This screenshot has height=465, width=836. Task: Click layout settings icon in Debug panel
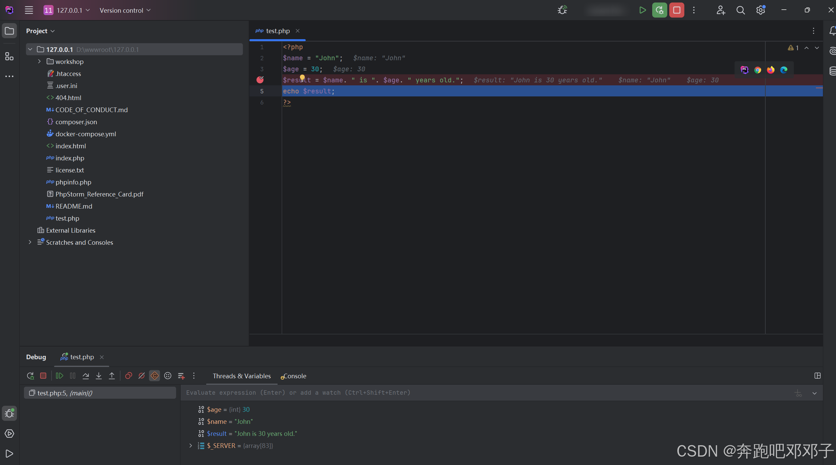pyautogui.click(x=817, y=376)
